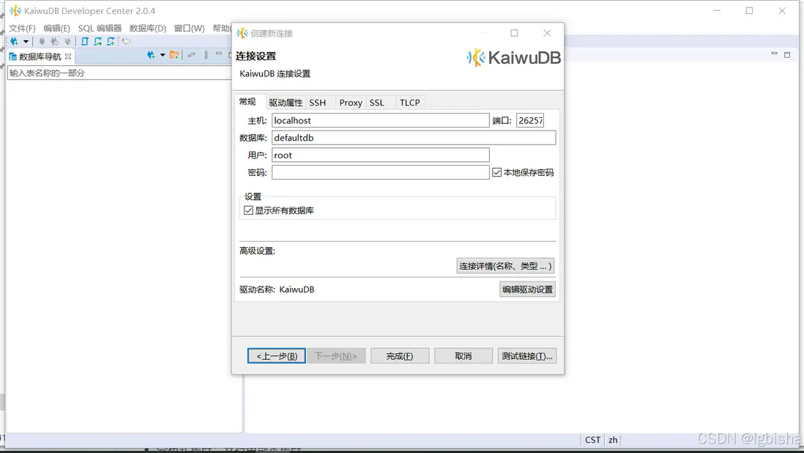The width and height of the screenshot is (804, 453).
Task: Click the <上一步(B) back button
Action: point(276,356)
